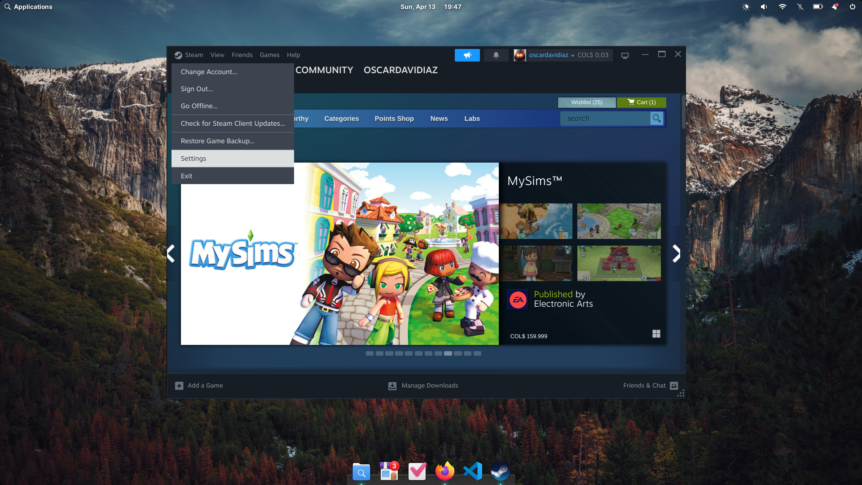862x485 pixels.
Task: Open the Labs store link
Action: (472, 119)
